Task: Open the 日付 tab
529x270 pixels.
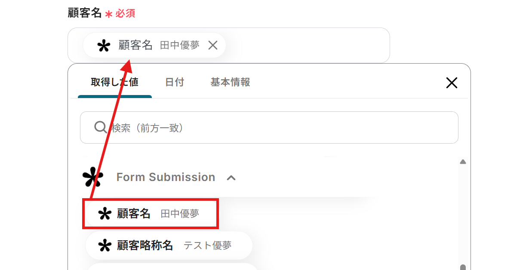Action: tap(175, 82)
